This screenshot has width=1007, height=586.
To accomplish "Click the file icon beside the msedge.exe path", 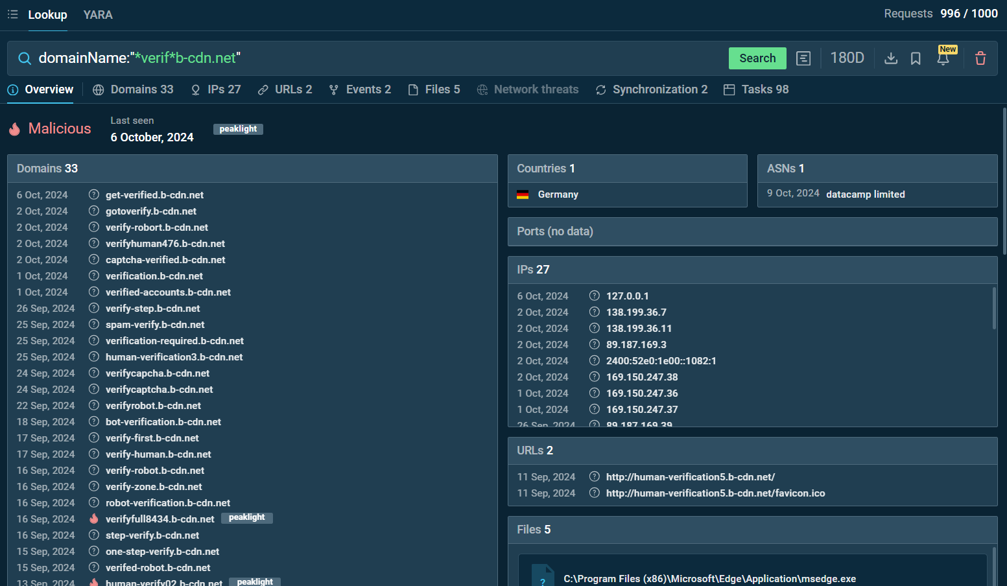I will click(543, 576).
